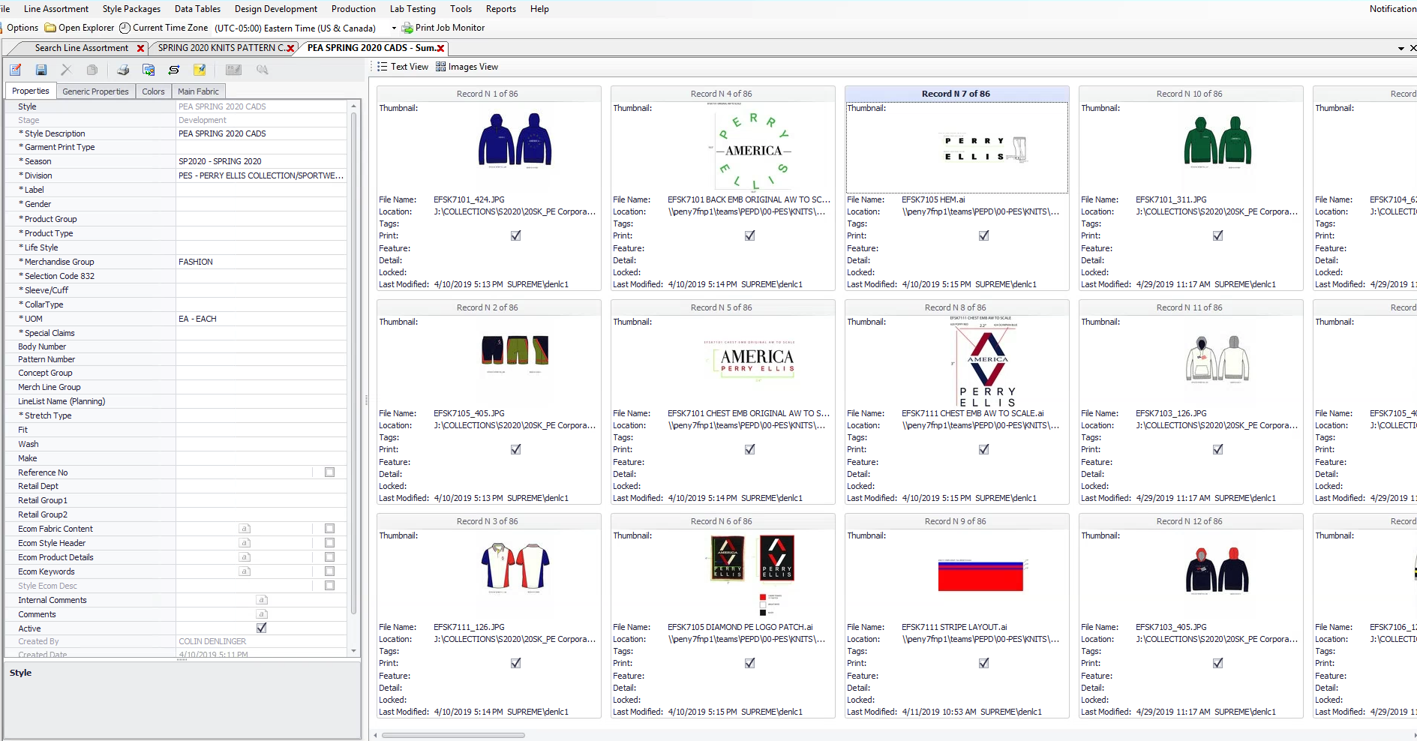
Task: Click the image grid scroll left arrow
Action: (x=376, y=735)
